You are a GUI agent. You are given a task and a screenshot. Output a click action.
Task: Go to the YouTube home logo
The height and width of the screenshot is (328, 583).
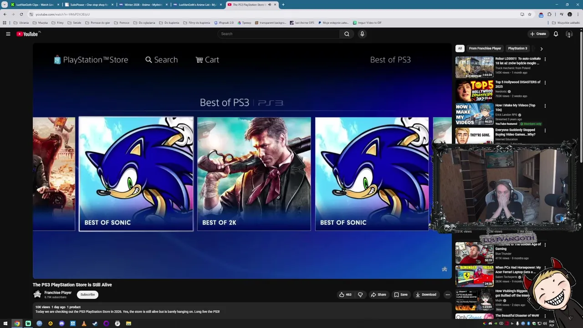27,34
